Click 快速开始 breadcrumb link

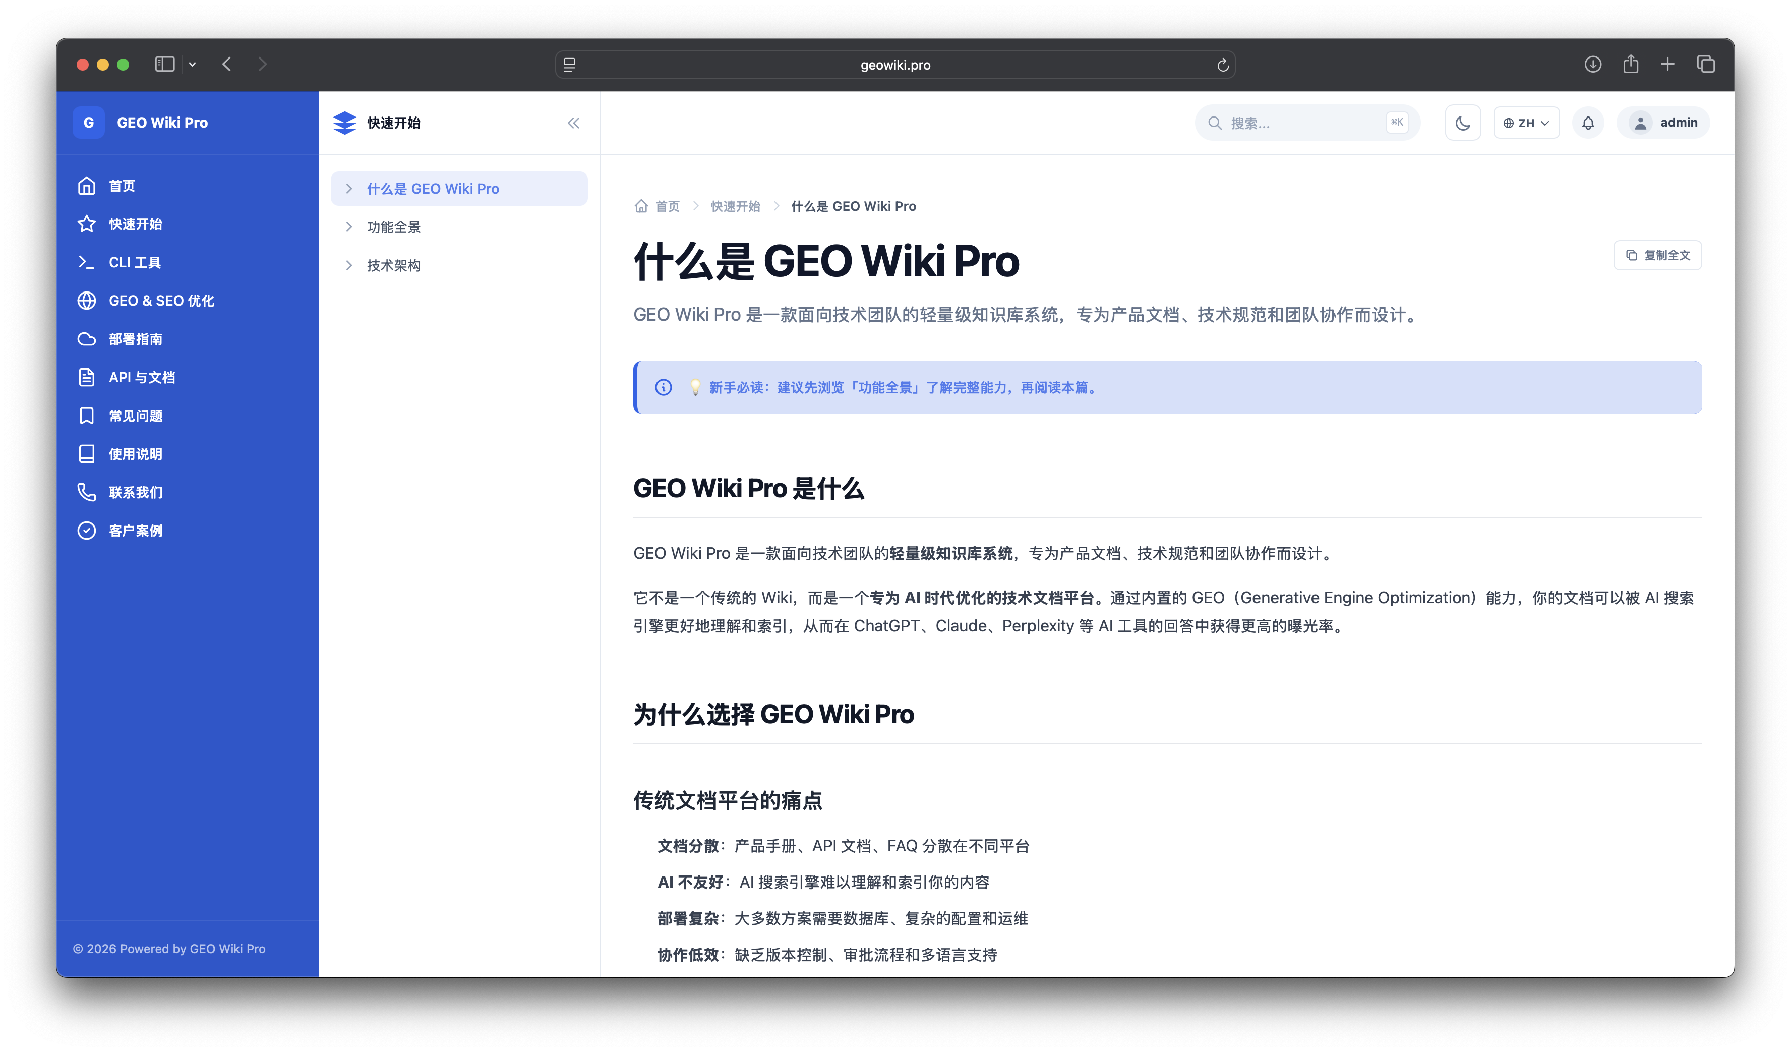735,206
